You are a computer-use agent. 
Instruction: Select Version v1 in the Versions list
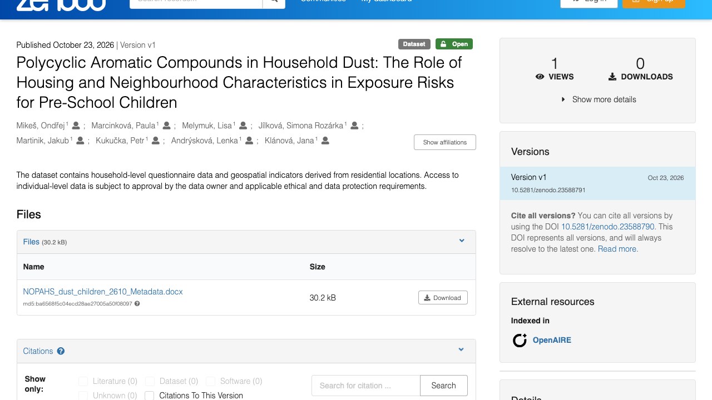(597, 183)
